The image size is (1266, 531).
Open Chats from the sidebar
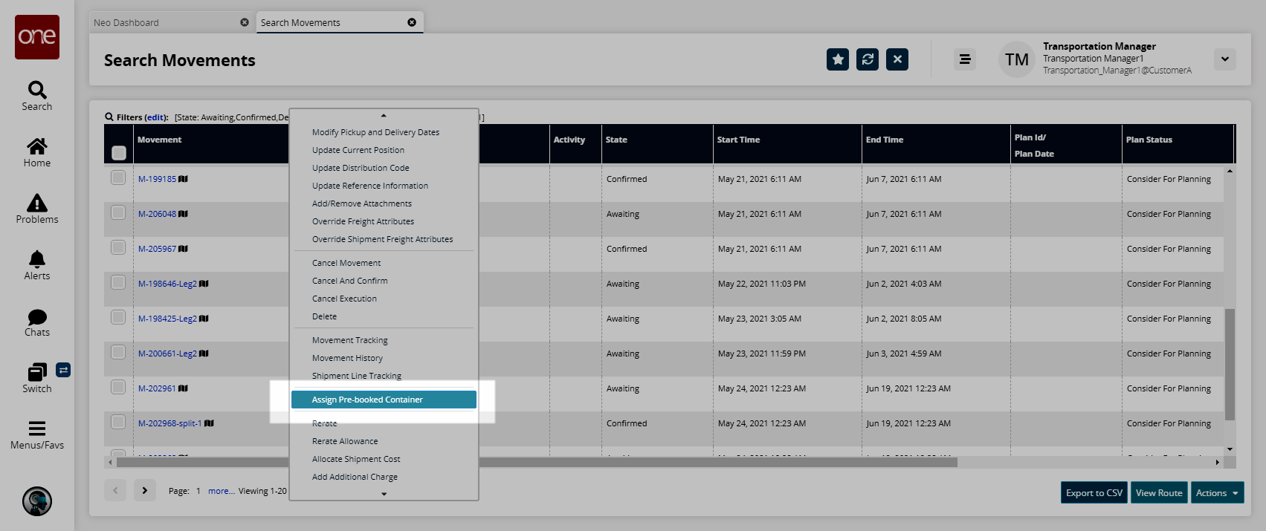[x=37, y=317]
